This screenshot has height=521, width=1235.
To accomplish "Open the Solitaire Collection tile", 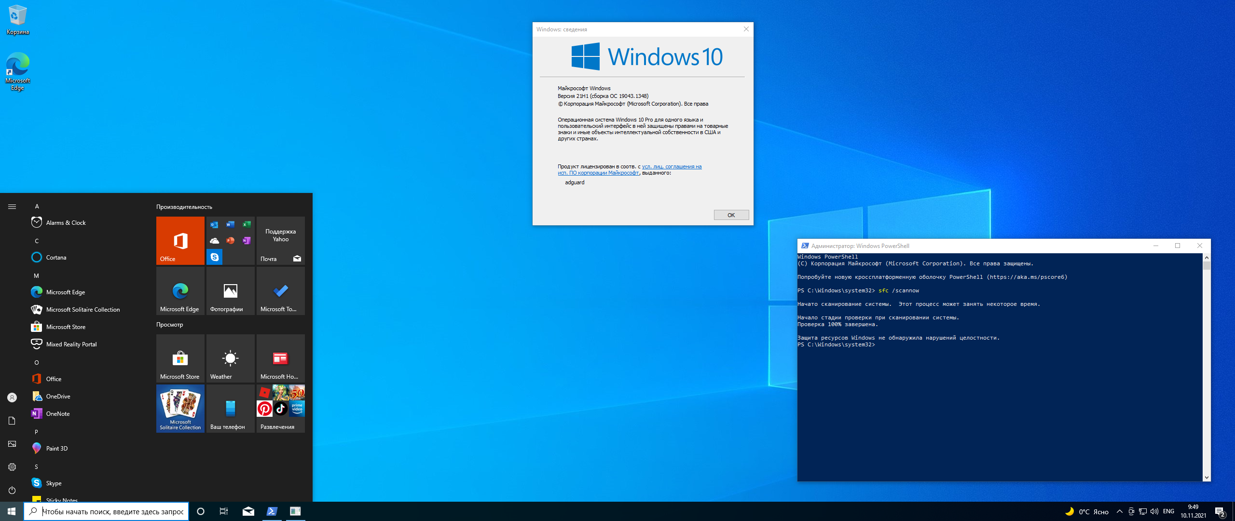I will (x=180, y=409).
